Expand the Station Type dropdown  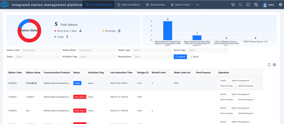[x=151, y=50]
